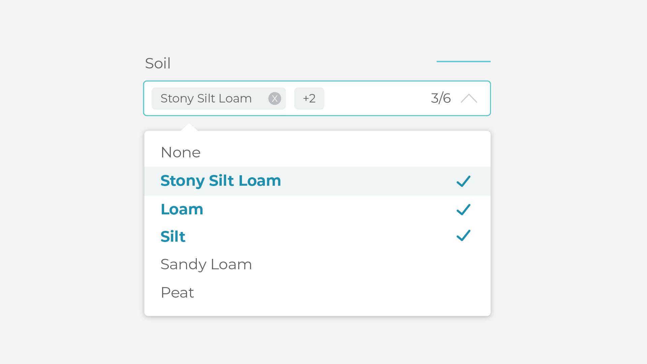
Task: Click the dropdown panel's pointer arrow
Action: pyautogui.click(x=189, y=127)
